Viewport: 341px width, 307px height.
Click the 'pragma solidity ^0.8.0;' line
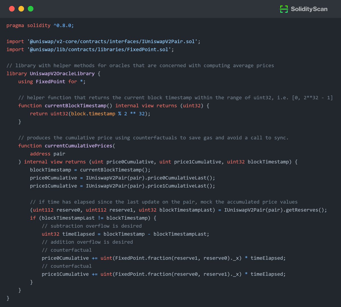(40, 26)
